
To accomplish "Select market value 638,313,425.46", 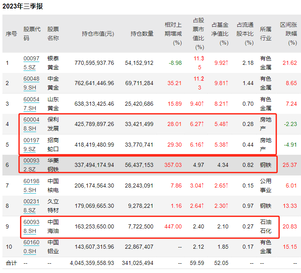I will 94,104.
